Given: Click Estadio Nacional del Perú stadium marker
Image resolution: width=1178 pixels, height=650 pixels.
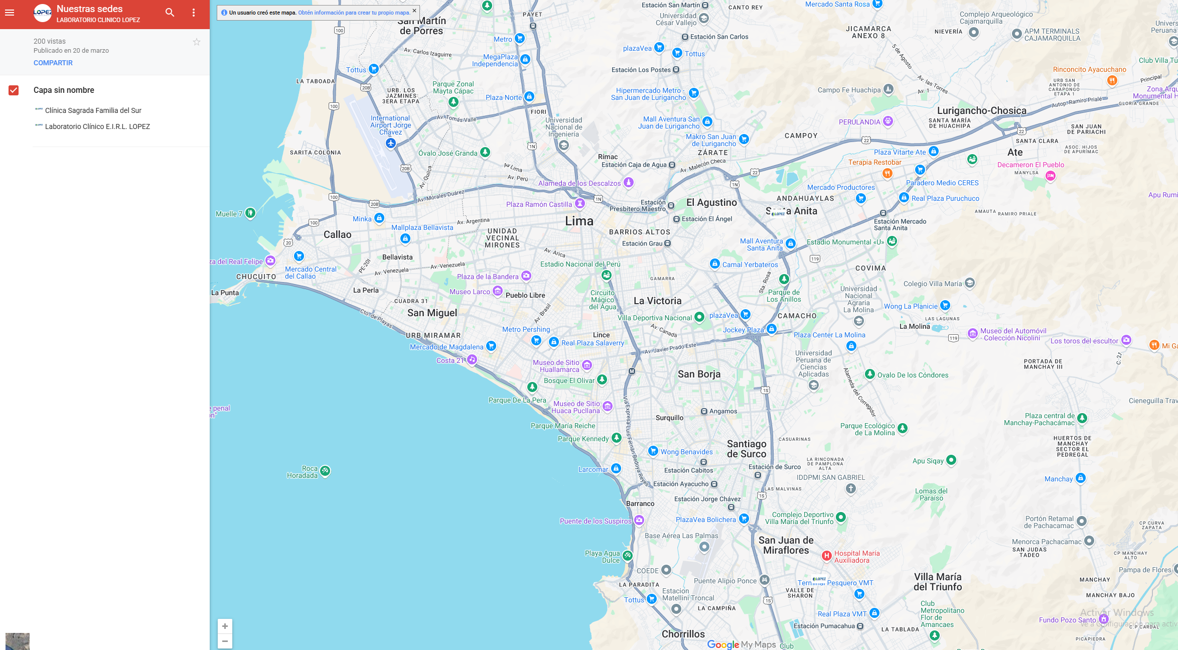Looking at the screenshot, I should [x=607, y=275].
